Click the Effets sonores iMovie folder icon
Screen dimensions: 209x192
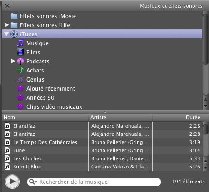point(14,16)
